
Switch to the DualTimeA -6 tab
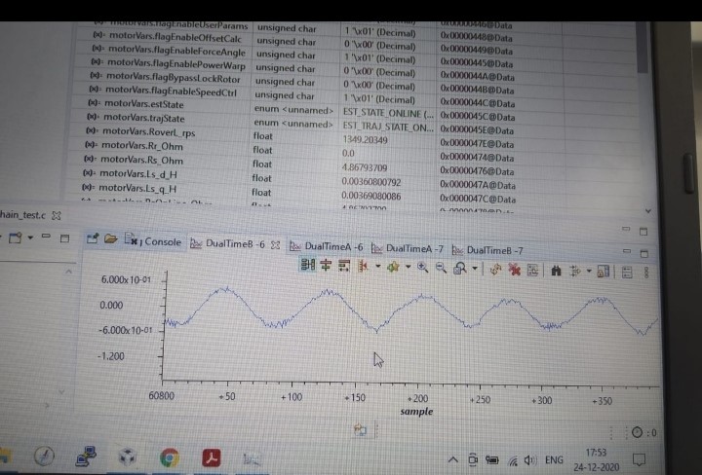click(x=327, y=246)
